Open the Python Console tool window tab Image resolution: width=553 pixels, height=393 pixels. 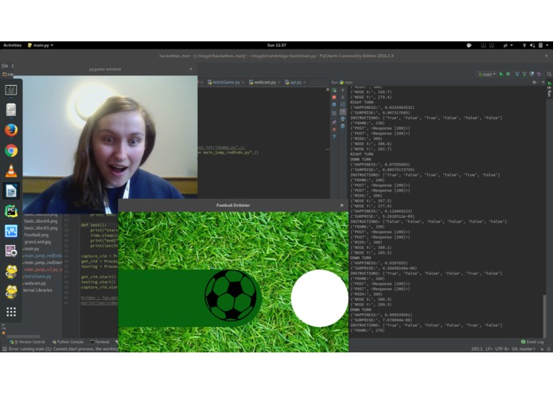[x=68, y=342]
